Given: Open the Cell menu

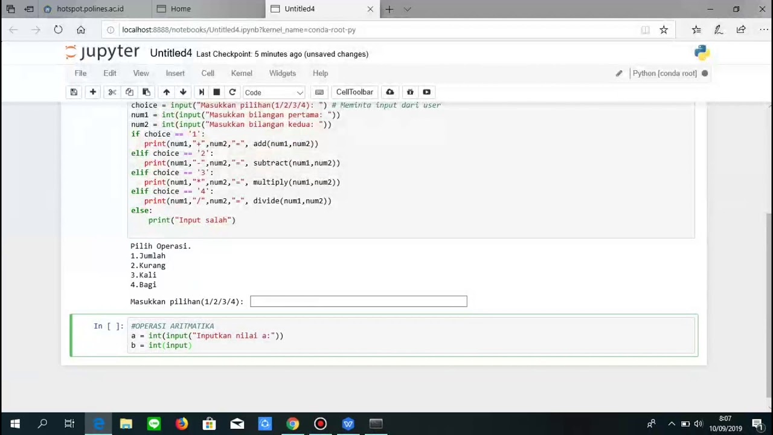Looking at the screenshot, I should (208, 74).
